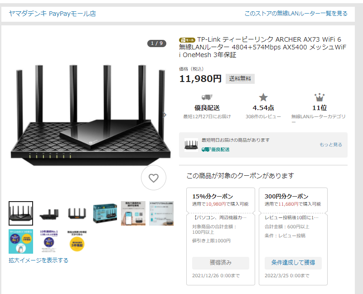The image size is (363, 294).
Task: Click the small router thumbnail in delivery notice
Action: [x=191, y=145]
